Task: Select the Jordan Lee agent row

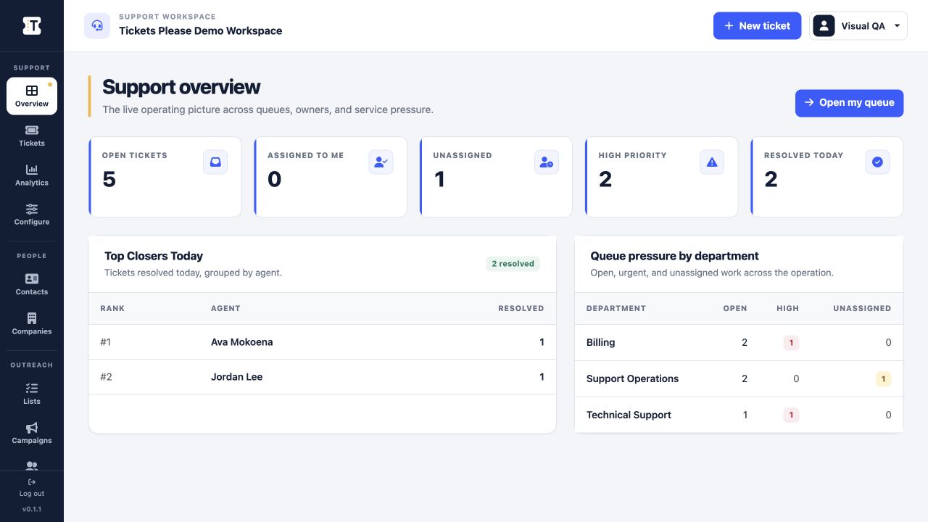Action: (322, 377)
